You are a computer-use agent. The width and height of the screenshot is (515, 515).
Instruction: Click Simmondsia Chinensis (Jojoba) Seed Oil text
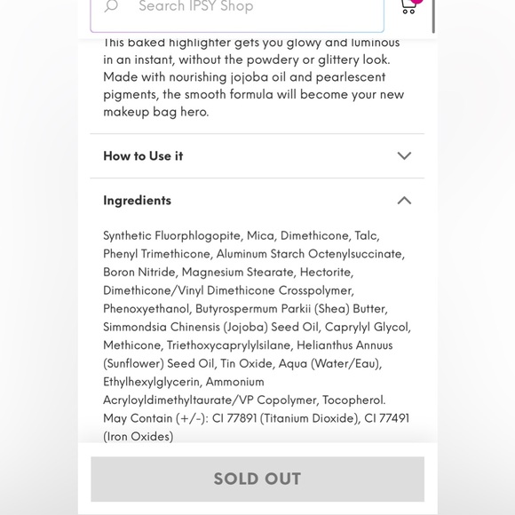tap(210, 327)
